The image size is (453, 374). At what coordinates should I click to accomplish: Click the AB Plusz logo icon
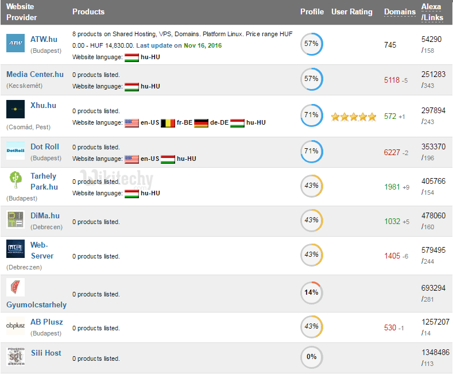pyautogui.click(x=16, y=326)
